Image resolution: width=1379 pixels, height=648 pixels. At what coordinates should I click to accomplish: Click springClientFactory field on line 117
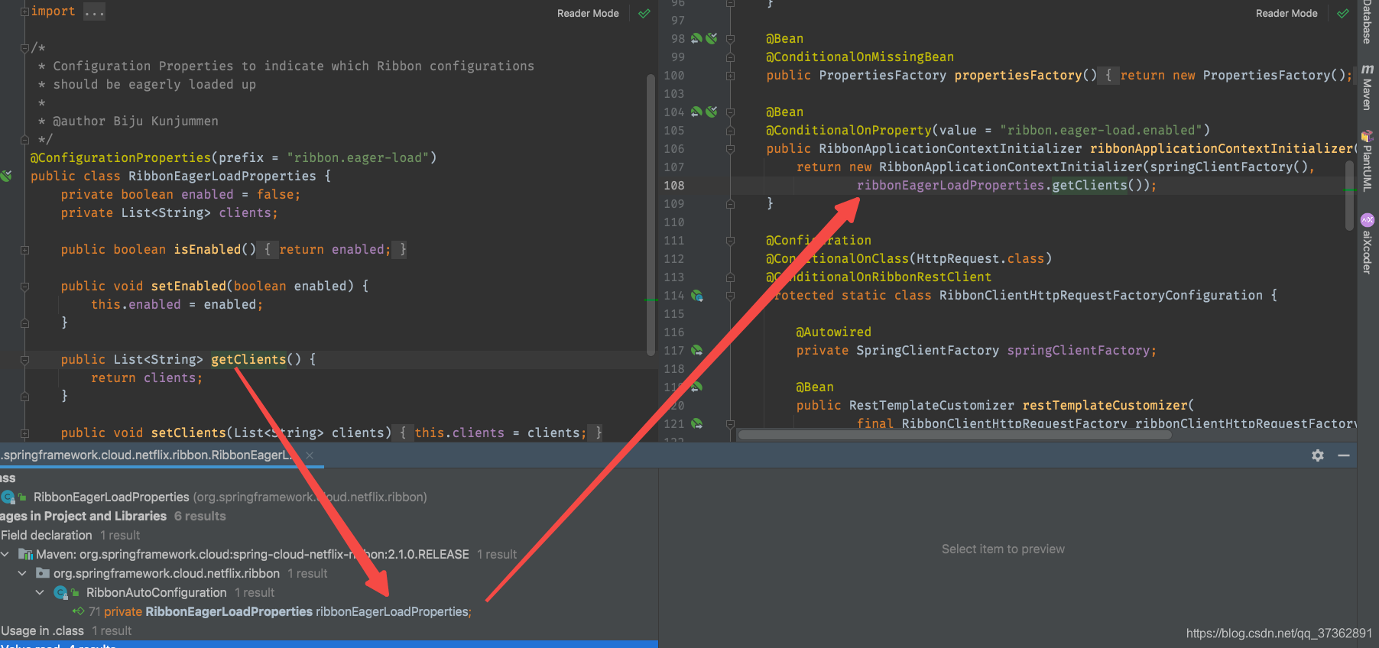pyautogui.click(x=1078, y=351)
